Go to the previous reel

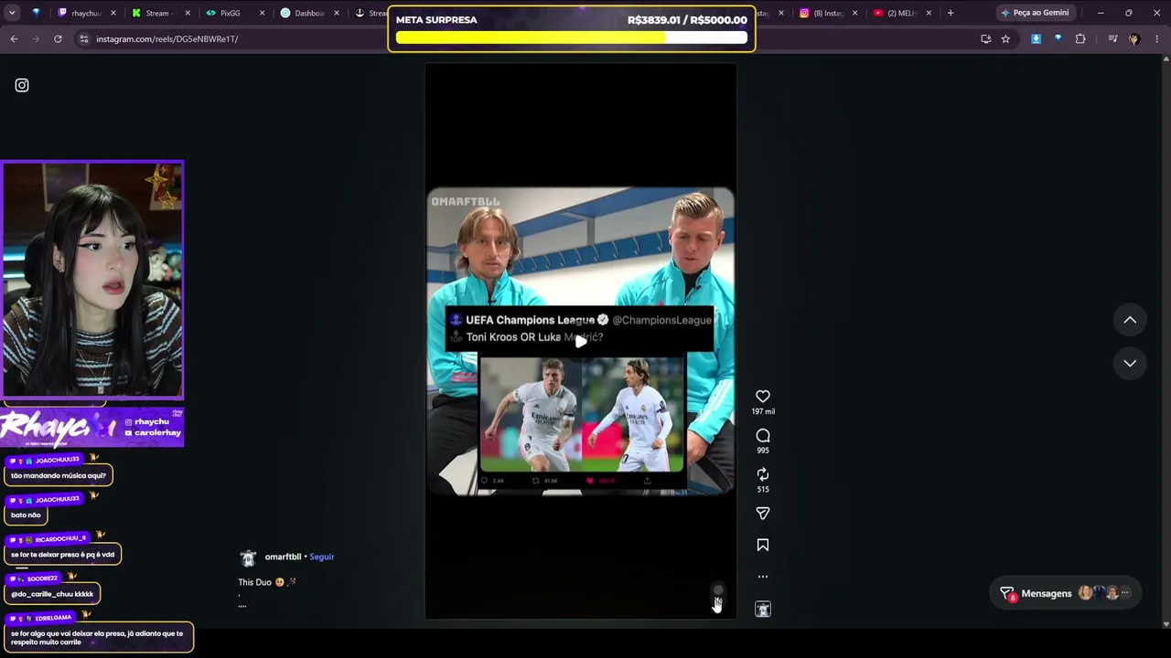(x=1130, y=320)
